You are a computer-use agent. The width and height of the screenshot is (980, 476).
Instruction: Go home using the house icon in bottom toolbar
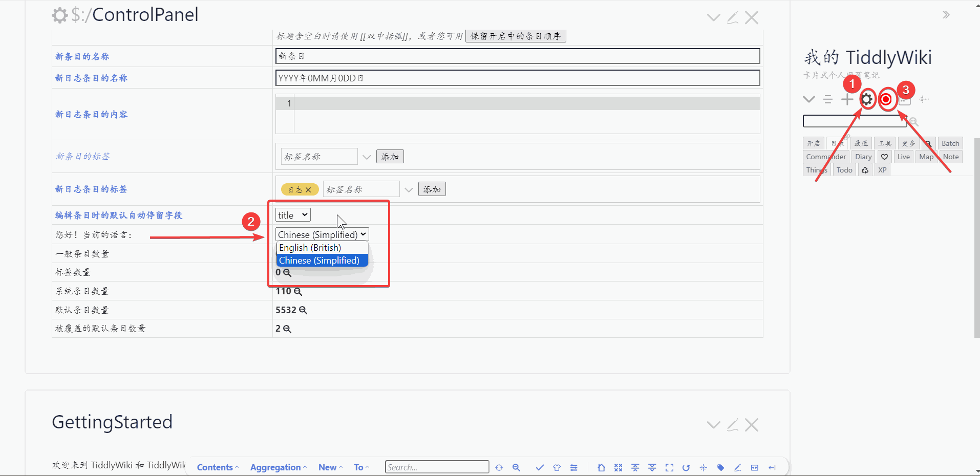602,467
